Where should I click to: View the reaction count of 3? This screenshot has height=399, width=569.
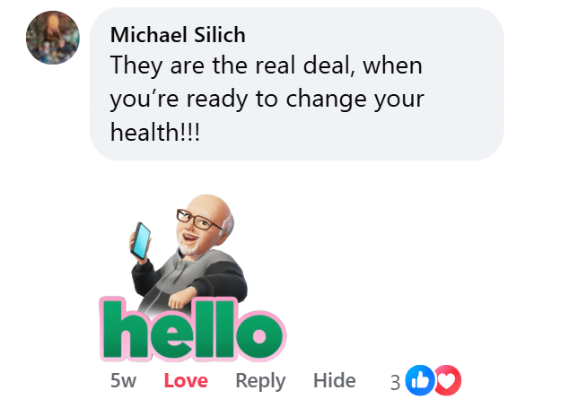[395, 382]
